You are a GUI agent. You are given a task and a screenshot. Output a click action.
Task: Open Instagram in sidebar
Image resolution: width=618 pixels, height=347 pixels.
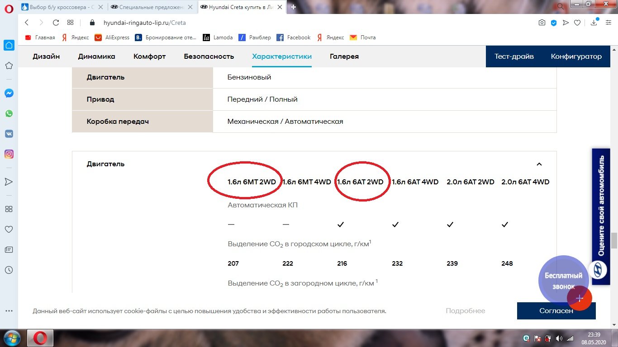pos(9,154)
